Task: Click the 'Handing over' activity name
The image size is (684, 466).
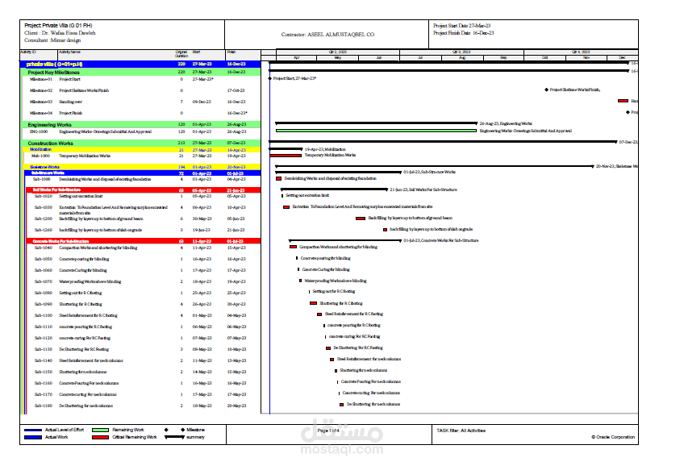Action: pos(71,102)
